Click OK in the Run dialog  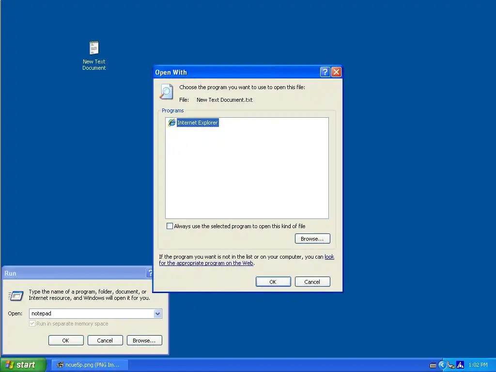pos(66,341)
